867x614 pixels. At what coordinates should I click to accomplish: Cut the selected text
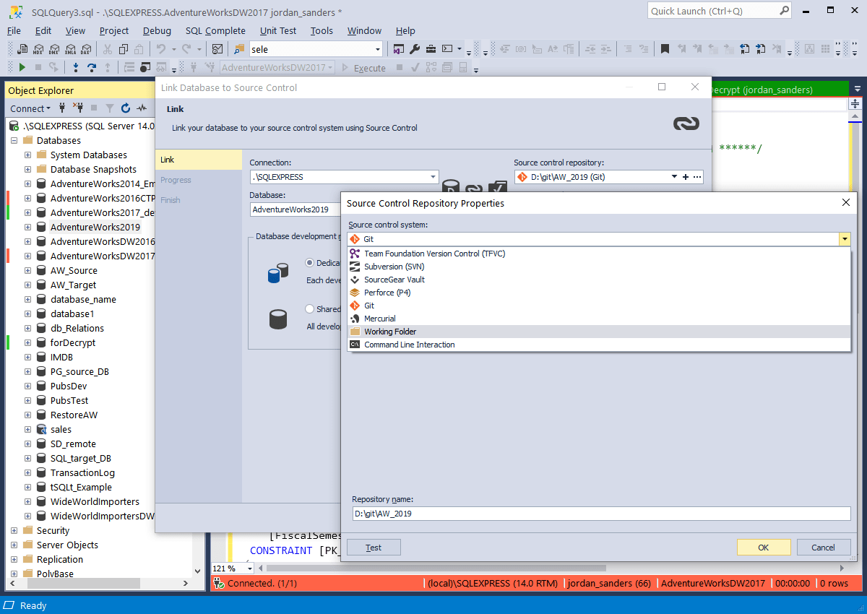click(108, 48)
